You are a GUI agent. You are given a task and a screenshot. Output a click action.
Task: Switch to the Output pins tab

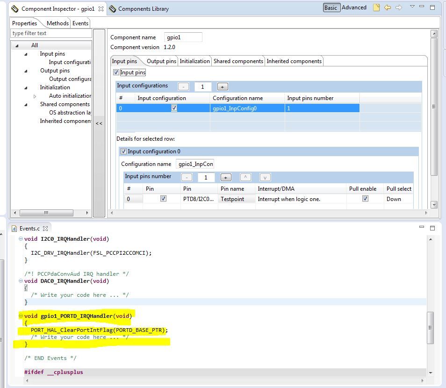click(x=161, y=61)
